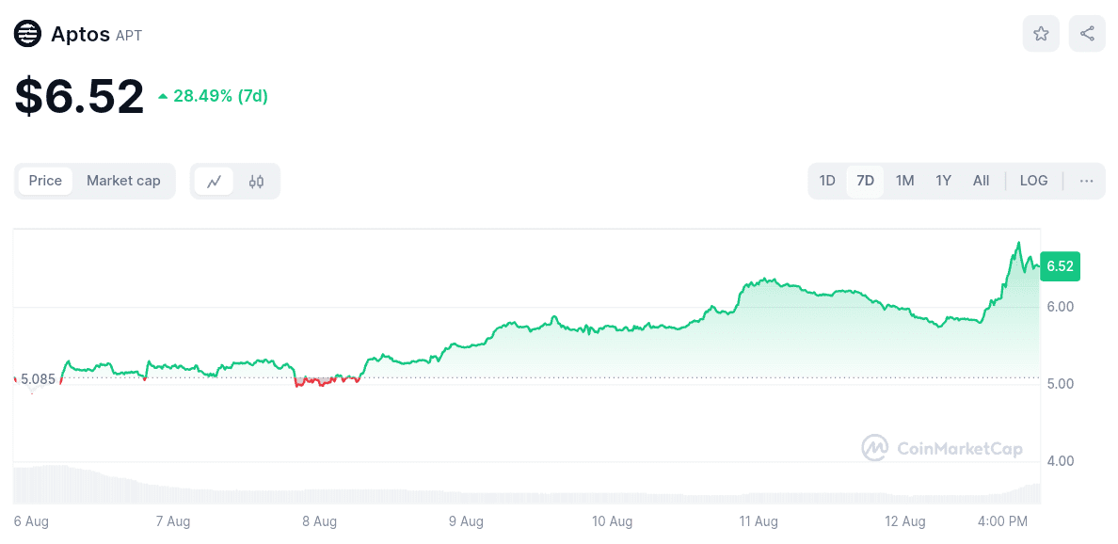
Task: Switch to candlestick chart view
Action: 256,181
